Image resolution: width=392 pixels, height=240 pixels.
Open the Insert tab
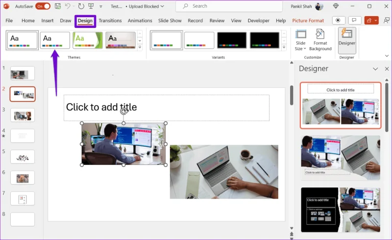click(47, 21)
